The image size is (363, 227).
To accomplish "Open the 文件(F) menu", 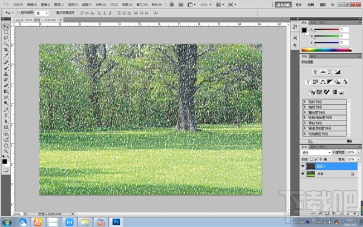I will click(x=18, y=5).
